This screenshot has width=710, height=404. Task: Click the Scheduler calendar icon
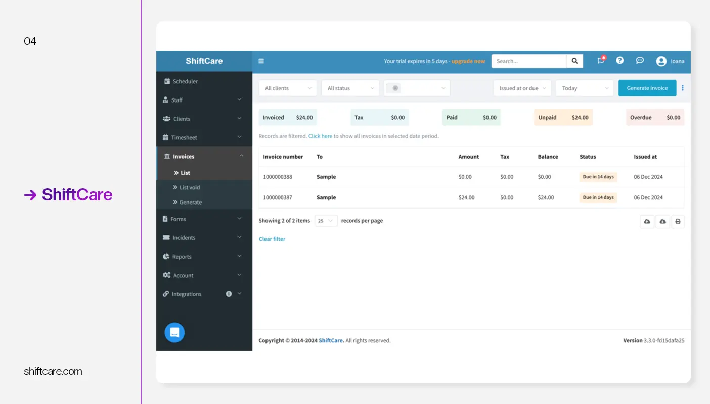pos(167,81)
